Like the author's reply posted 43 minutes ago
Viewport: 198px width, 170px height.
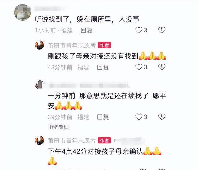(x=139, y=67)
